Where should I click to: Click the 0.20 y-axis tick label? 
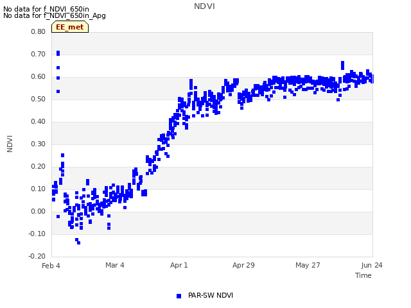[39, 167]
